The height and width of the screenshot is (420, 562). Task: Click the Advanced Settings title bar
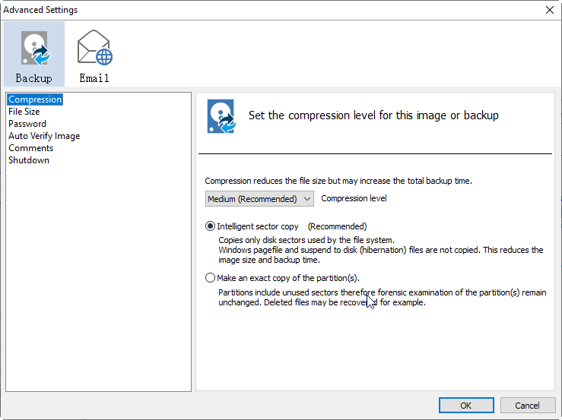click(x=228, y=10)
